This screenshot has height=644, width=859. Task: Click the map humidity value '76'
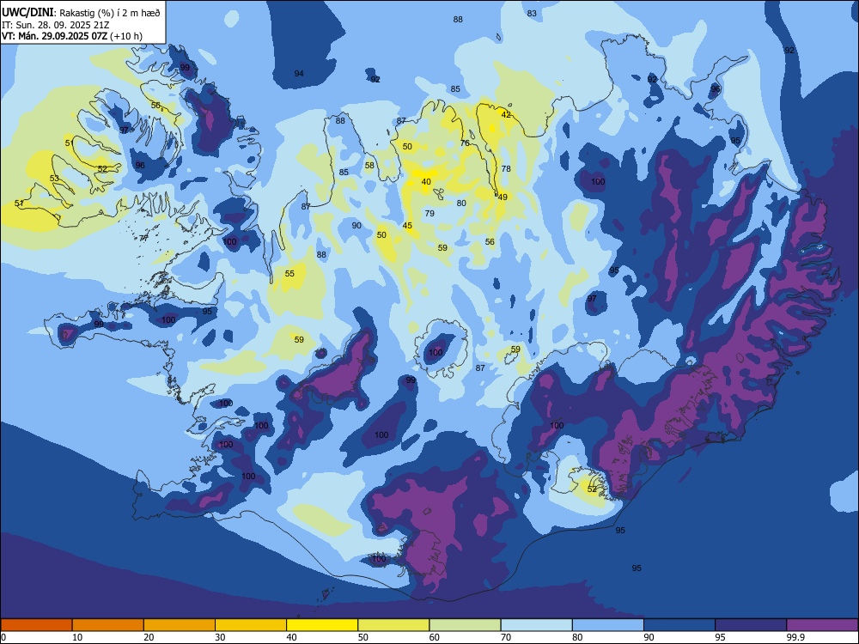click(465, 143)
